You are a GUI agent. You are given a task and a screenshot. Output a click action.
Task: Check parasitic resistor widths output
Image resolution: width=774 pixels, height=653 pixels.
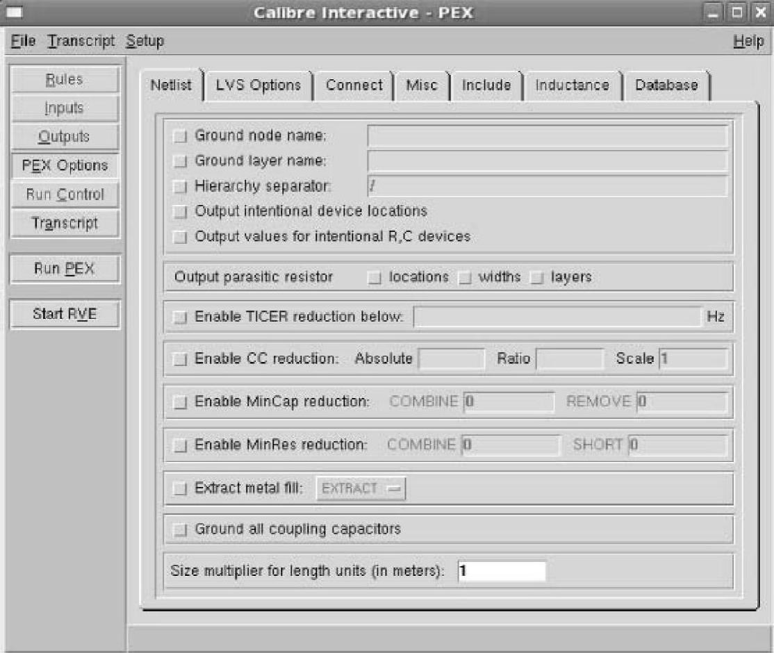(465, 277)
